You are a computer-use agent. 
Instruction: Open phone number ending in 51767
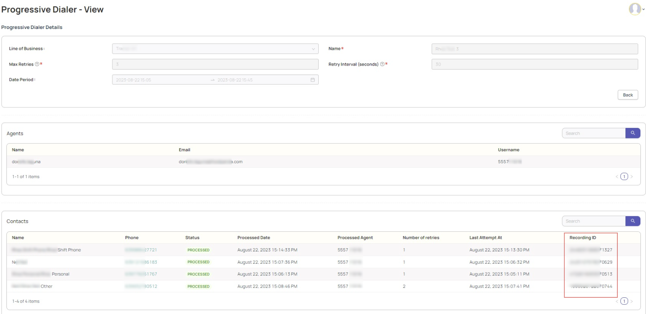click(x=141, y=274)
